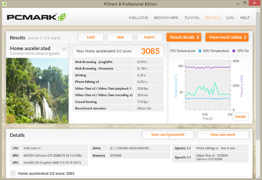
Task: Click the scrollbar down arrow
Action: pyautogui.click(x=258, y=177)
